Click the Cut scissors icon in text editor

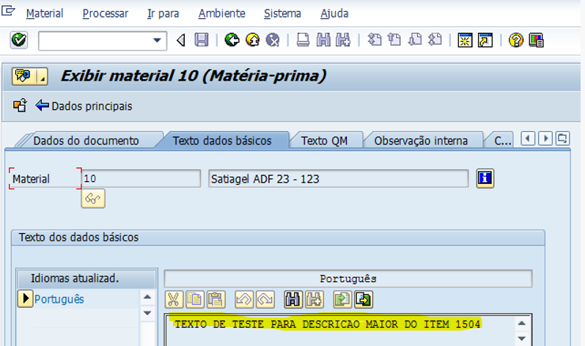pos(174,299)
